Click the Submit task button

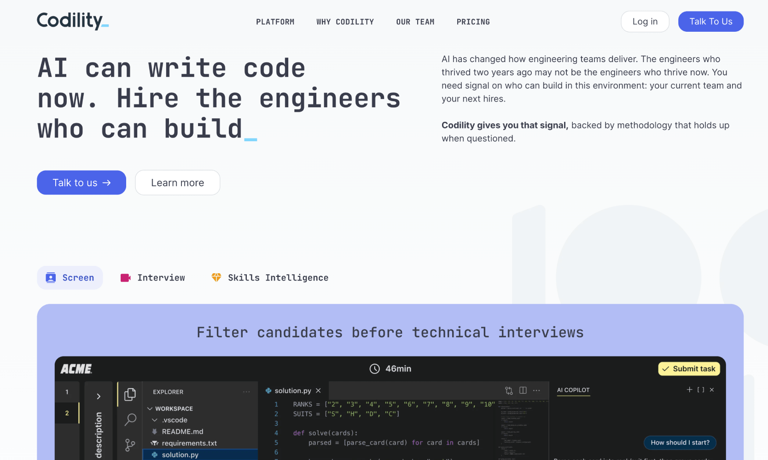point(689,369)
